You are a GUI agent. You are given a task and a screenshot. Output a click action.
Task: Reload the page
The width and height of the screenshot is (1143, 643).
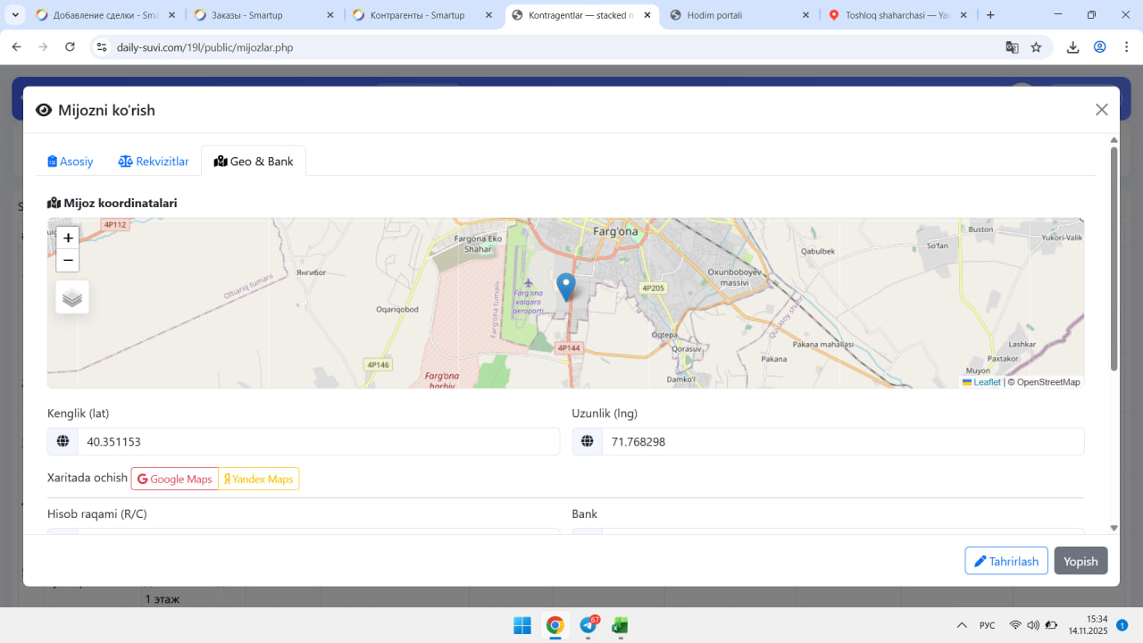coord(70,47)
